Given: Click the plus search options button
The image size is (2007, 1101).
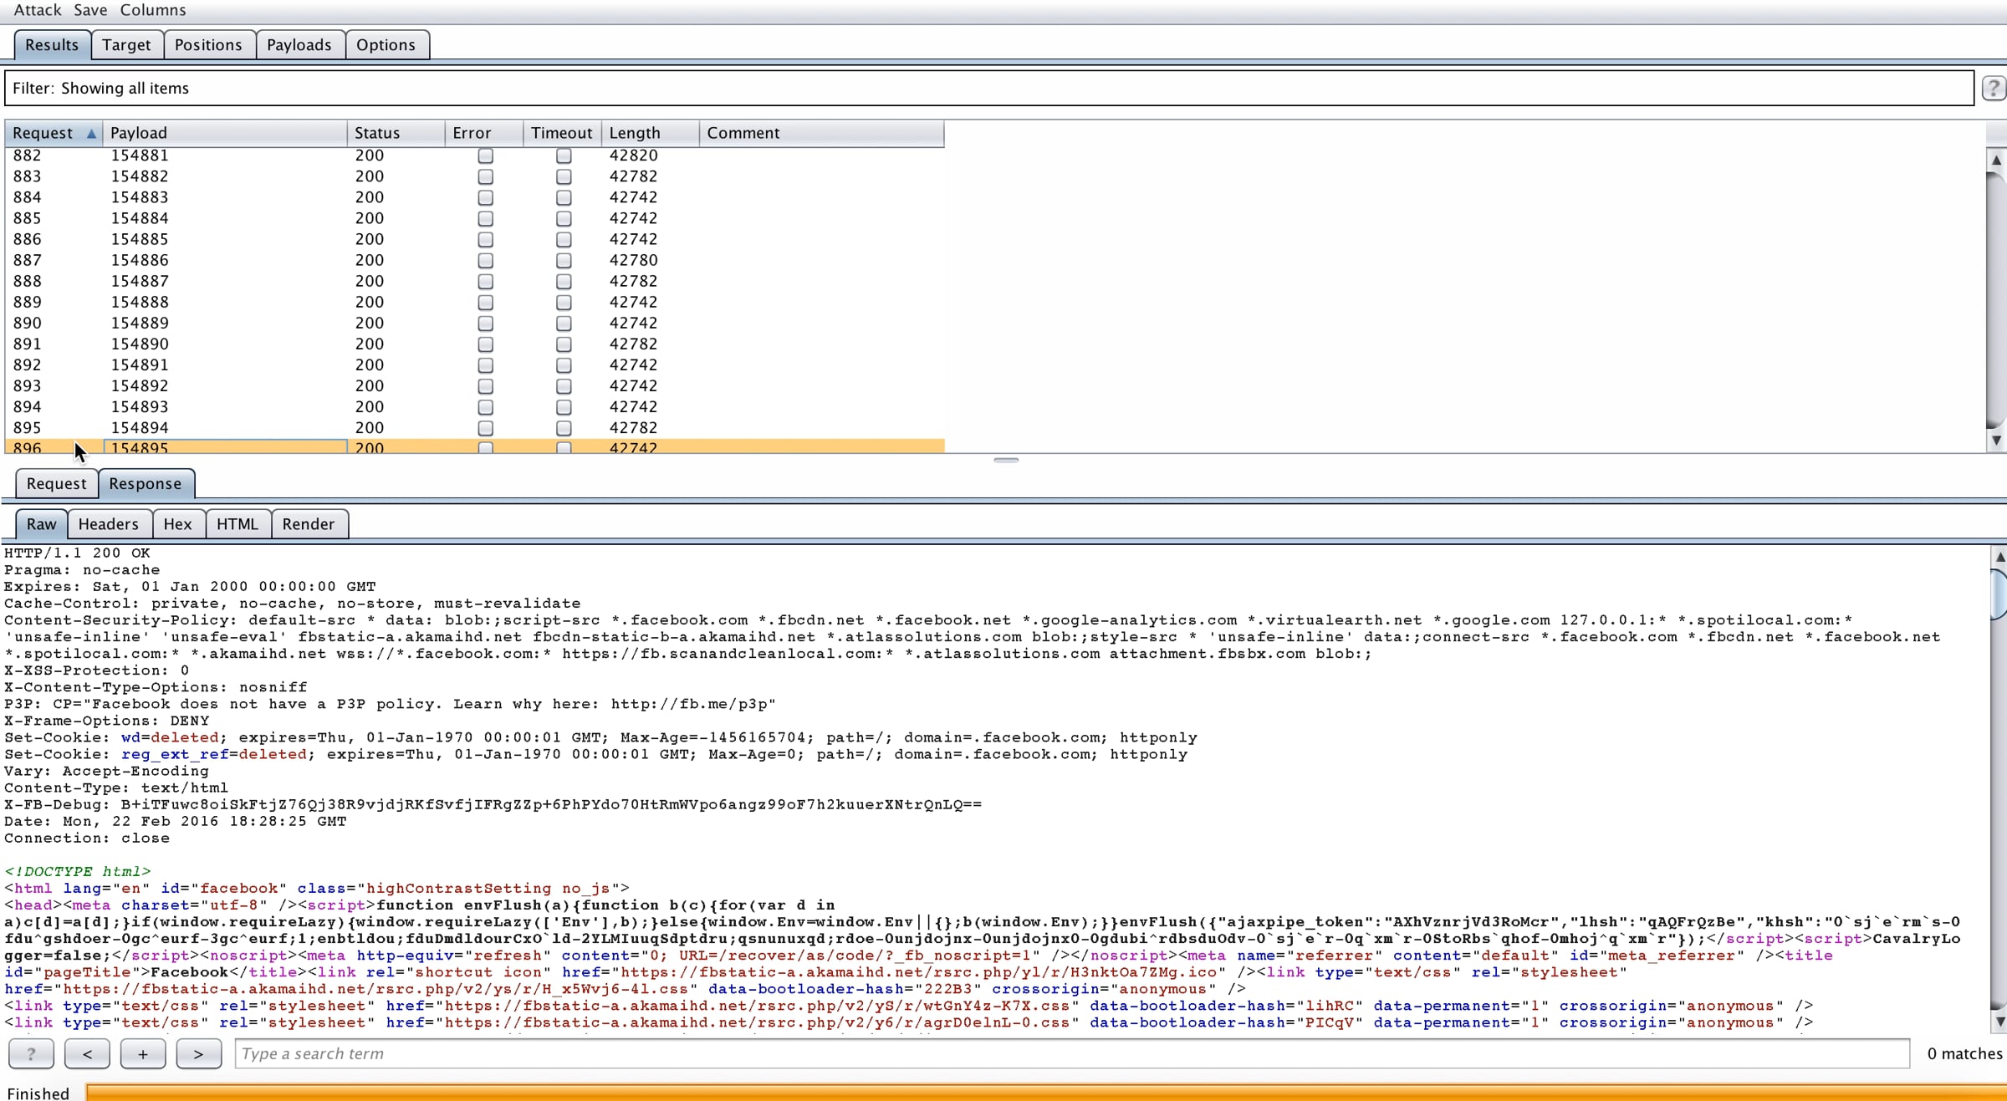Looking at the screenshot, I should pyautogui.click(x=143, y=1053).
